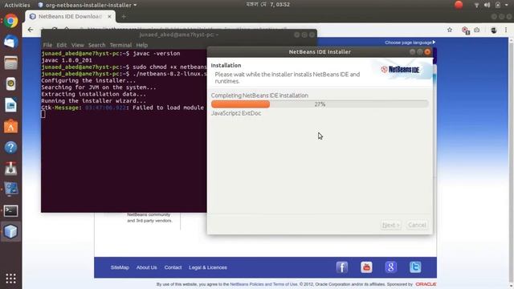Open Activities overview
This screenshot has height=289, width=514.
[17, 5]
